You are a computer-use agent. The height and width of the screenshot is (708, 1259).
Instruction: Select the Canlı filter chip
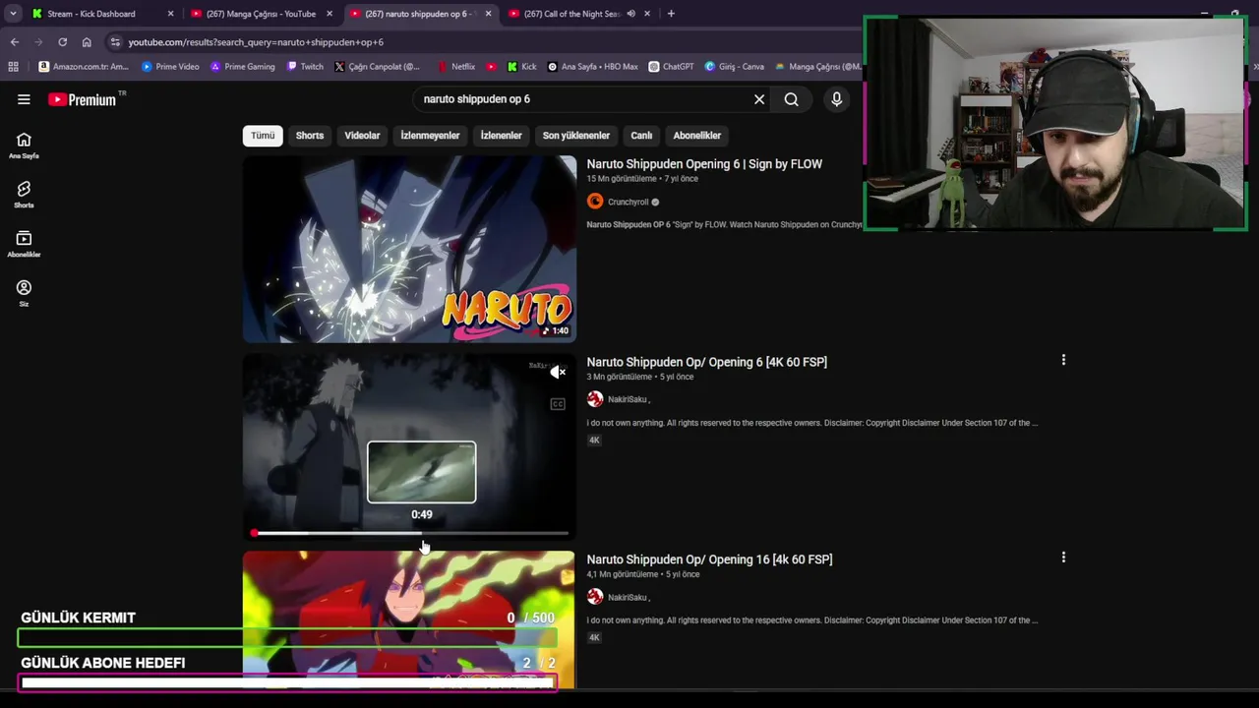pyautogui.click(x=641, y=136)
